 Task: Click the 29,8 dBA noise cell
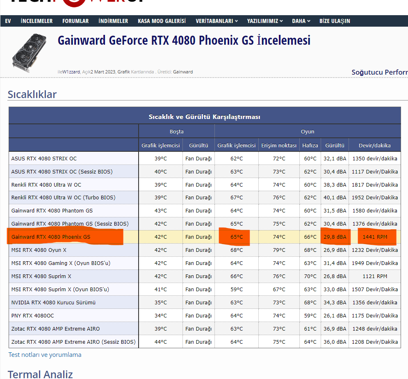[335, 237]
